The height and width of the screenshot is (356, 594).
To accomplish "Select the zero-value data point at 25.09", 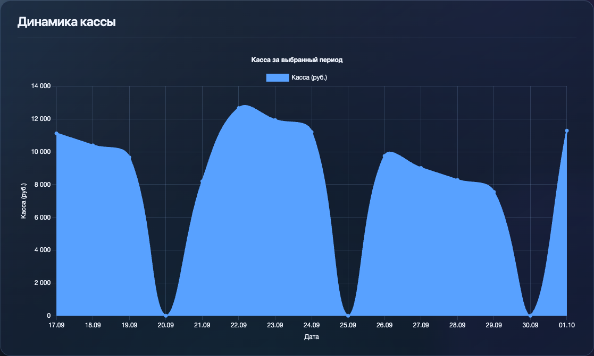I will (x=348, y=316).
